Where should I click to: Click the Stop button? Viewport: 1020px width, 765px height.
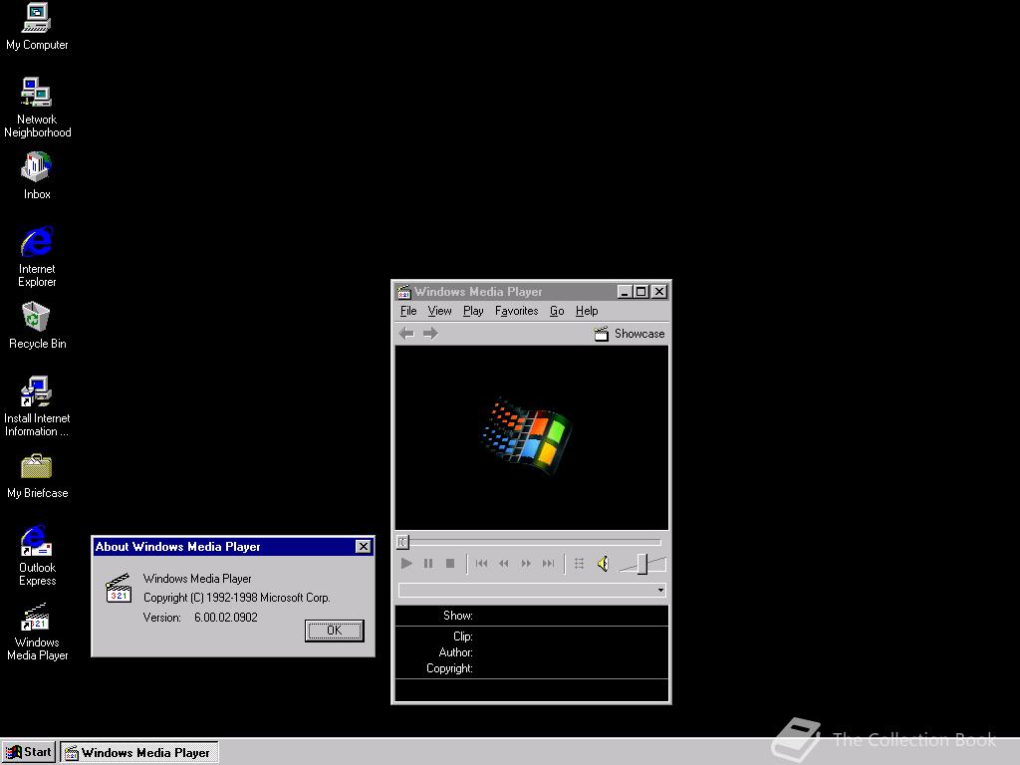[449, 564]
